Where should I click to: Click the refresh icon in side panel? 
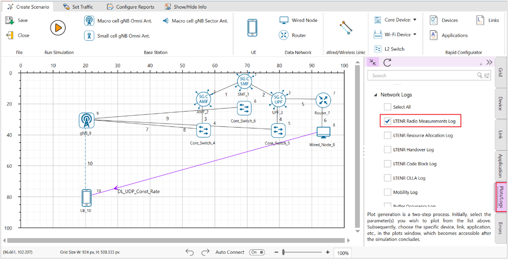(387, 62)
